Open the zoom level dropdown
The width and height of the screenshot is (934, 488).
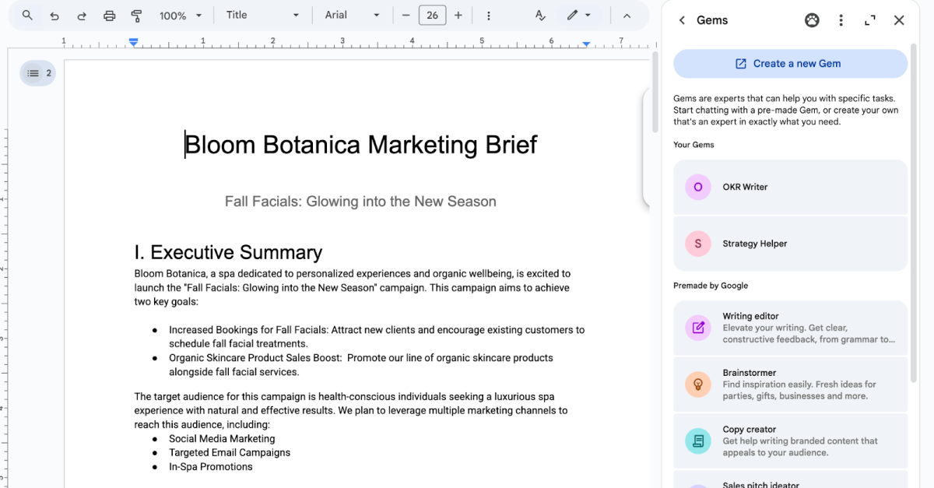coord(181,16)
